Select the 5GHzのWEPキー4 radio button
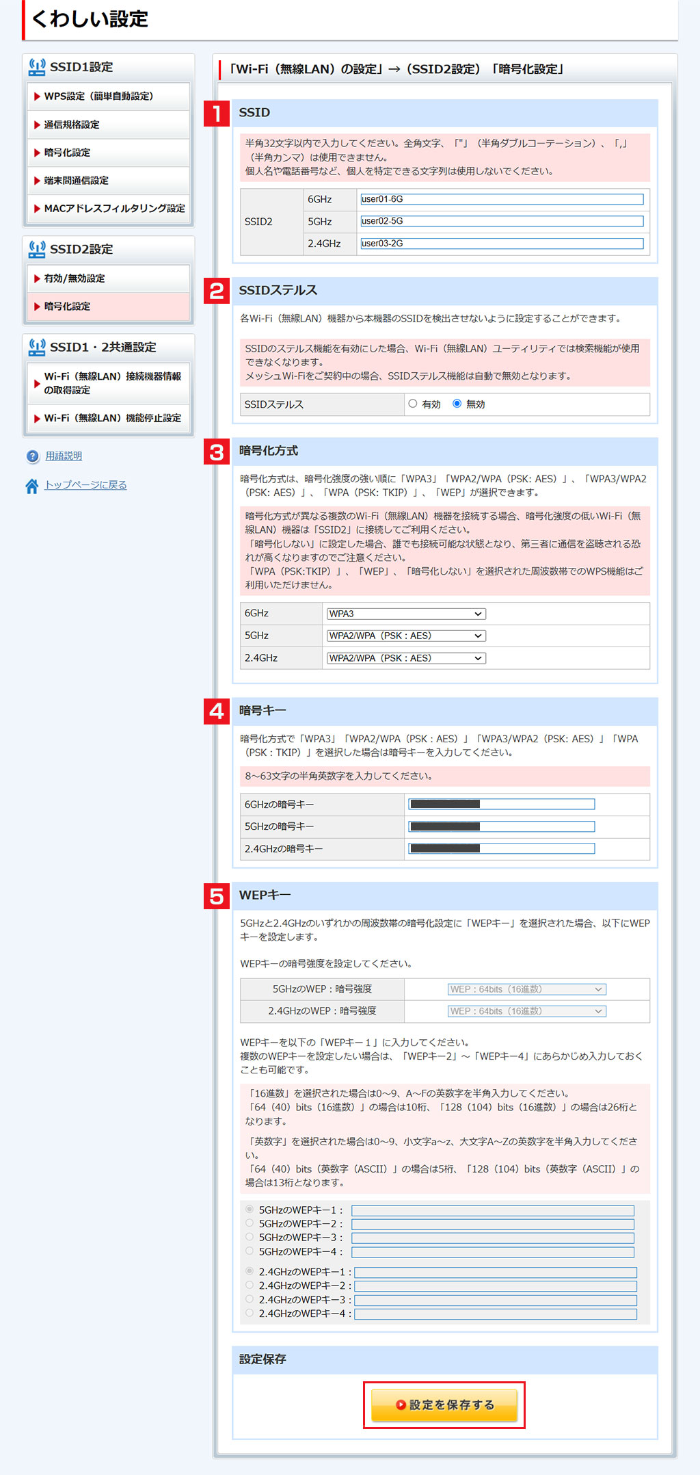This screenshot has height=1475, width=700. [x=250, y=1251]
